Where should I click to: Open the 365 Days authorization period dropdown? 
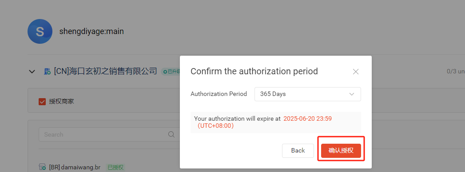[307, 94]
